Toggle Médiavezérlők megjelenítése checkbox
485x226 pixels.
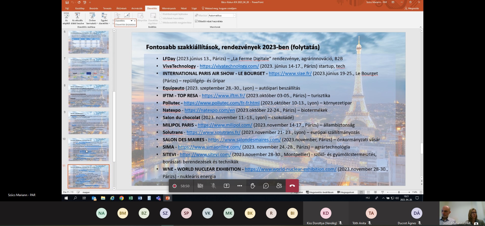[x=161, y=23]
